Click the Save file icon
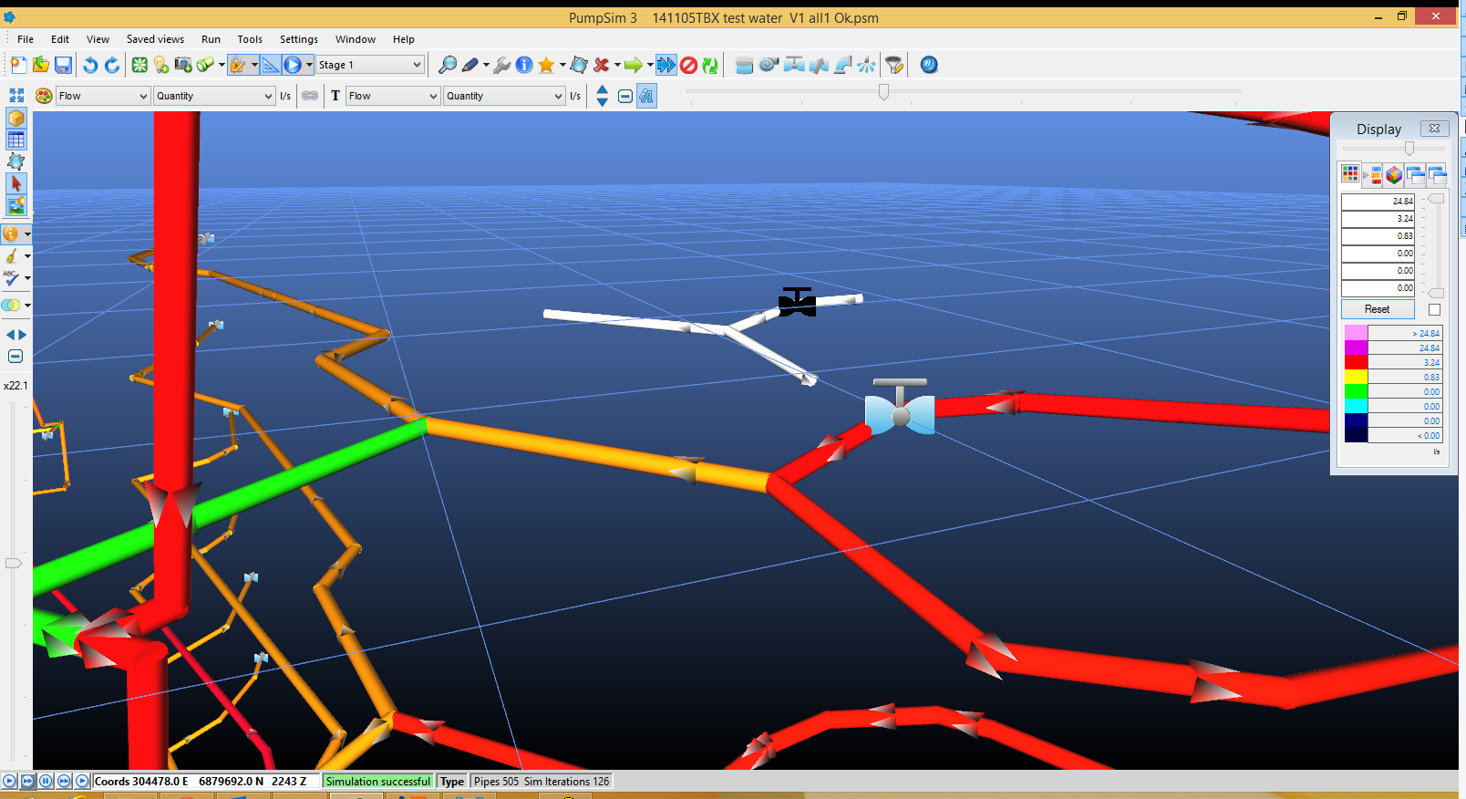1466x799 pixels. point(63,65)
